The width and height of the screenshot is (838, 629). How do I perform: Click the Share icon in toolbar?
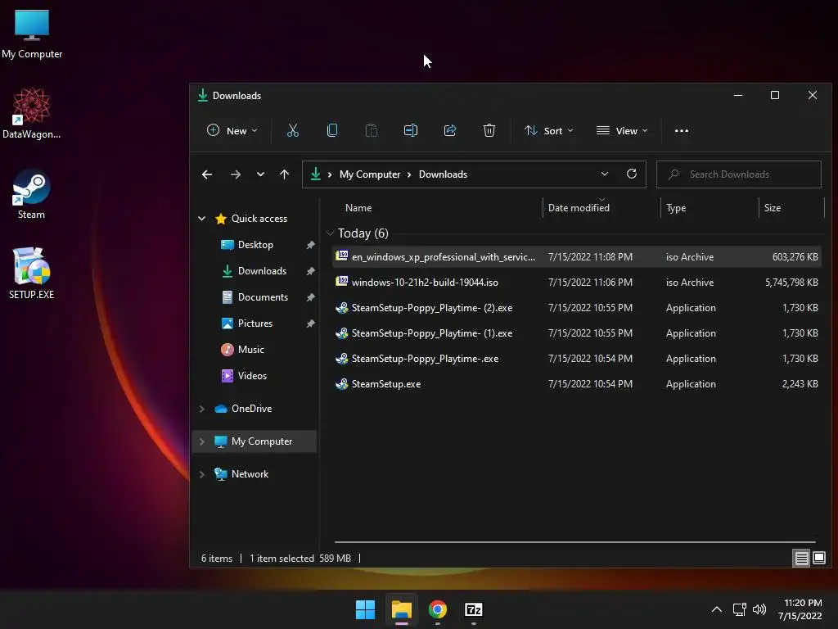[450, 130]
